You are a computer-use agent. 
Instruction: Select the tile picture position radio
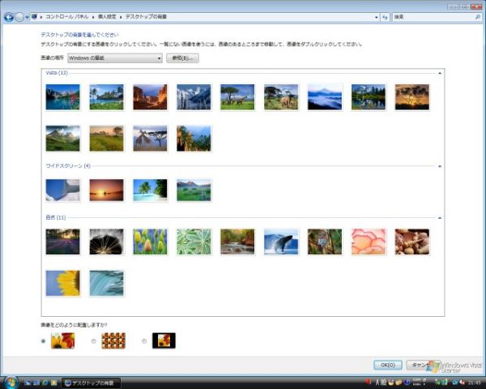point(94,341)
